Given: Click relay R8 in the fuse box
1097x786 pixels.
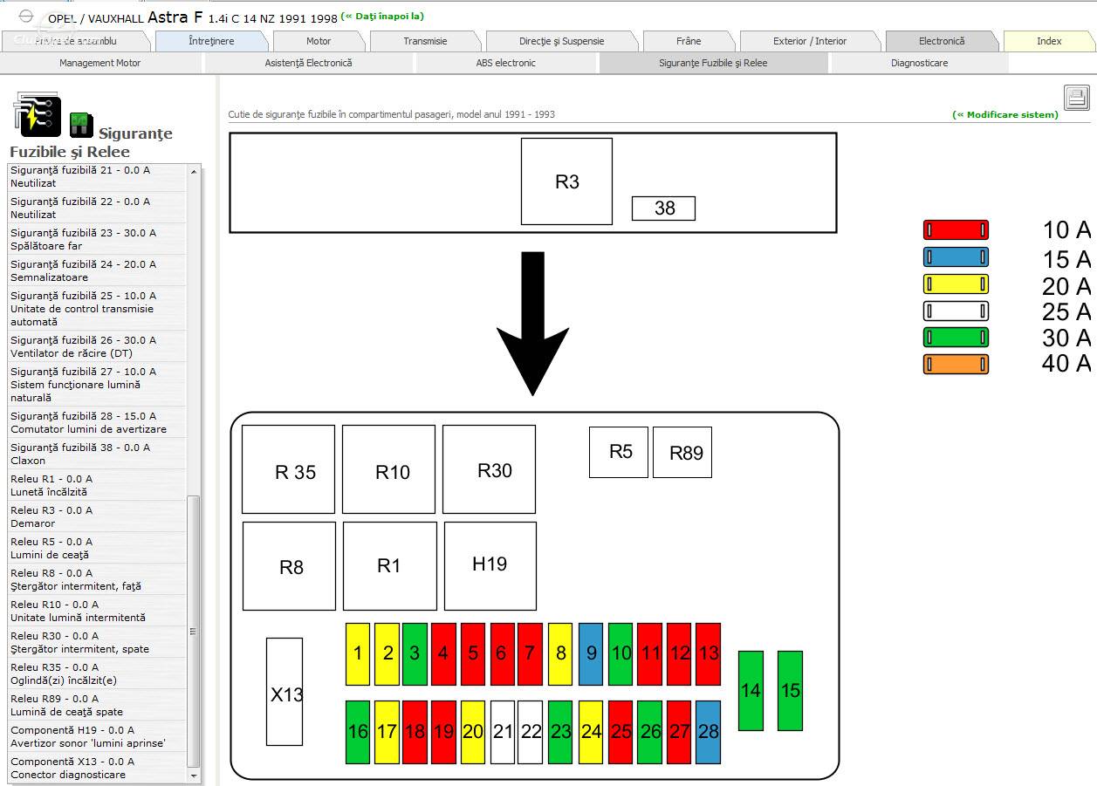Looking at the screenshot, I should tap(289, 566).
